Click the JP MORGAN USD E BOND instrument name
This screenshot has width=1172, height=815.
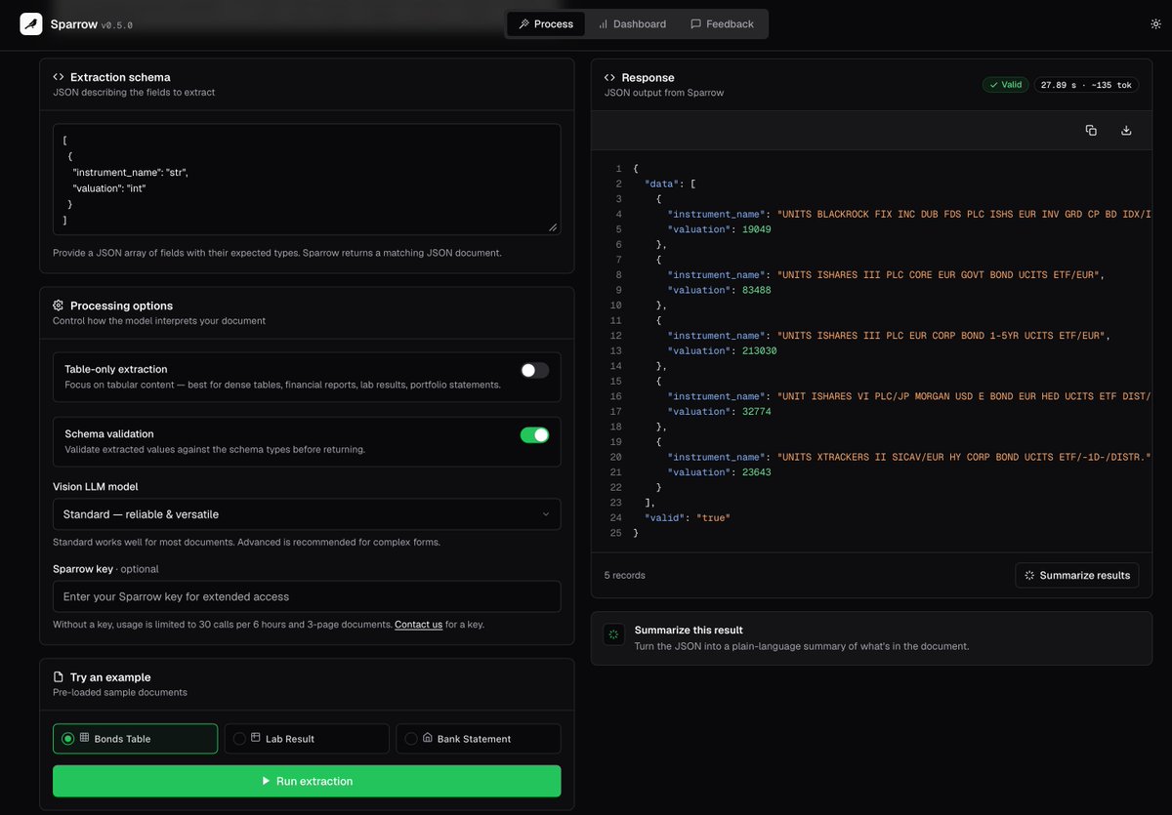pos(965,396)
